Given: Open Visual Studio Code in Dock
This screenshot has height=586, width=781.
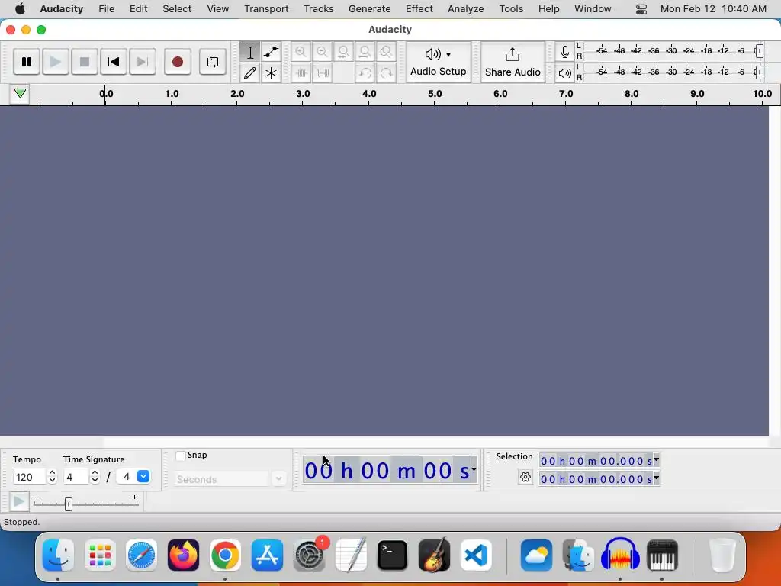Looking at the screenshot, I should pyautogui.click(x=475, y=555).
